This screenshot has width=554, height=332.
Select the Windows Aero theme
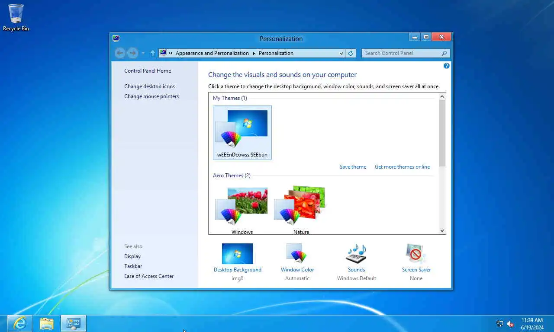(x=242, y=211)
